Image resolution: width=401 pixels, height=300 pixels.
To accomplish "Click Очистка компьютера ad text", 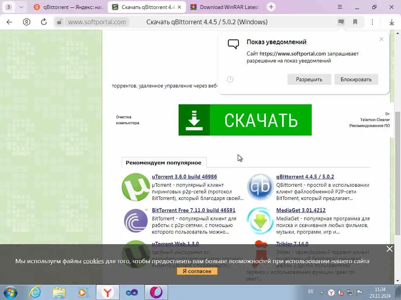I will (127, 120).
